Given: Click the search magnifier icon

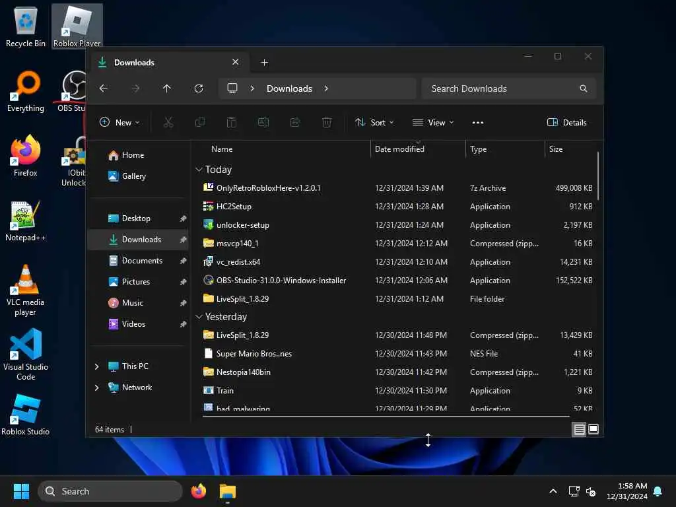Looking at the screenshot, I should coord(584,88).
